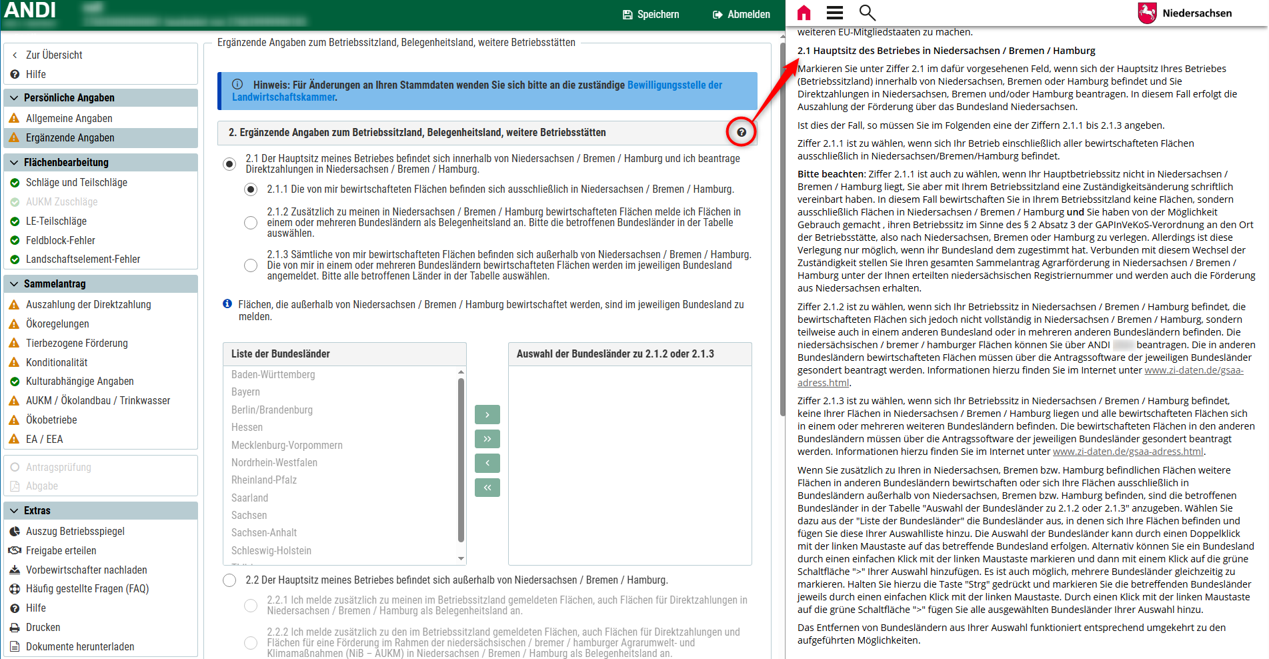The image size is (1269, 659).
Task: Select Bayern in the Bundesländer list
Action: 246,392
